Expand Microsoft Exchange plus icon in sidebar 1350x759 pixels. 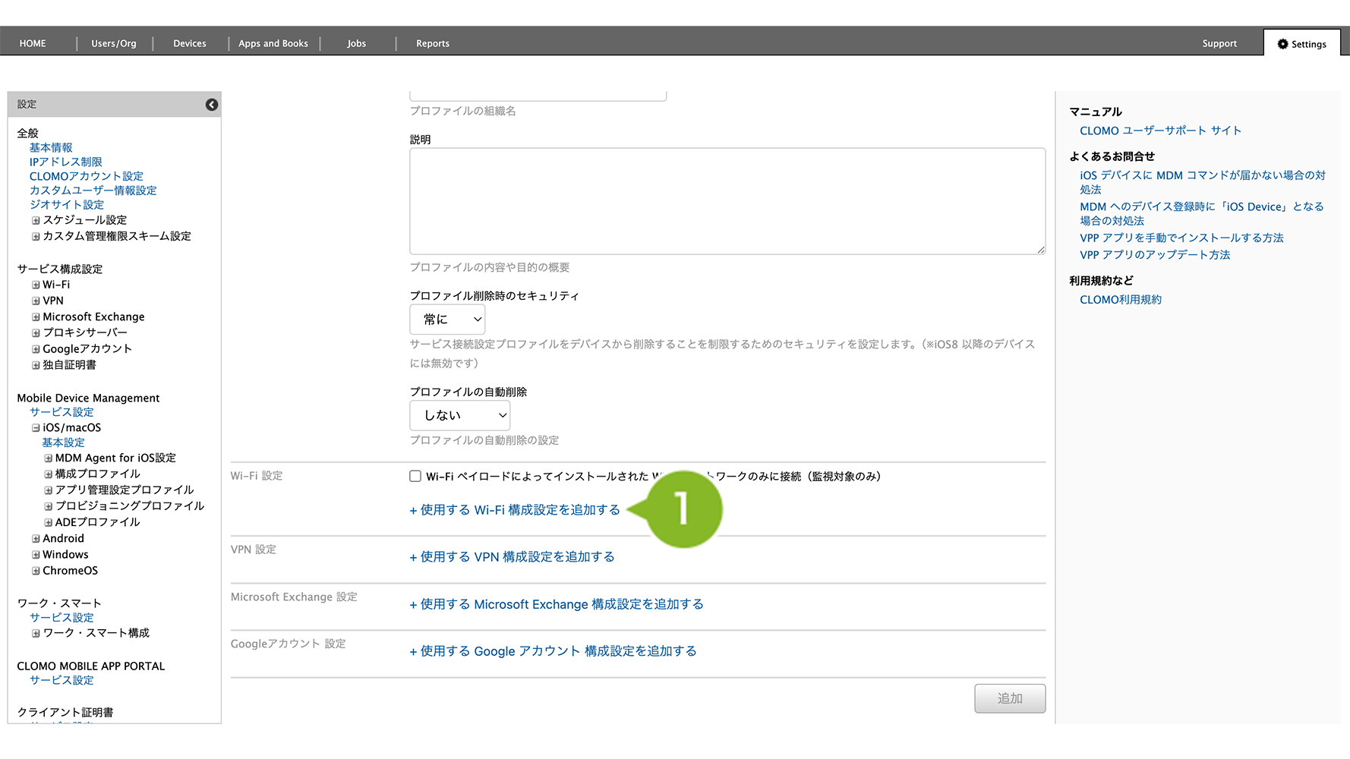click(36, 317)
